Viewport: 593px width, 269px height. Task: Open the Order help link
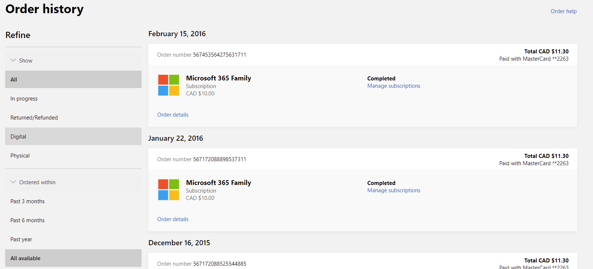pos(563,11)
